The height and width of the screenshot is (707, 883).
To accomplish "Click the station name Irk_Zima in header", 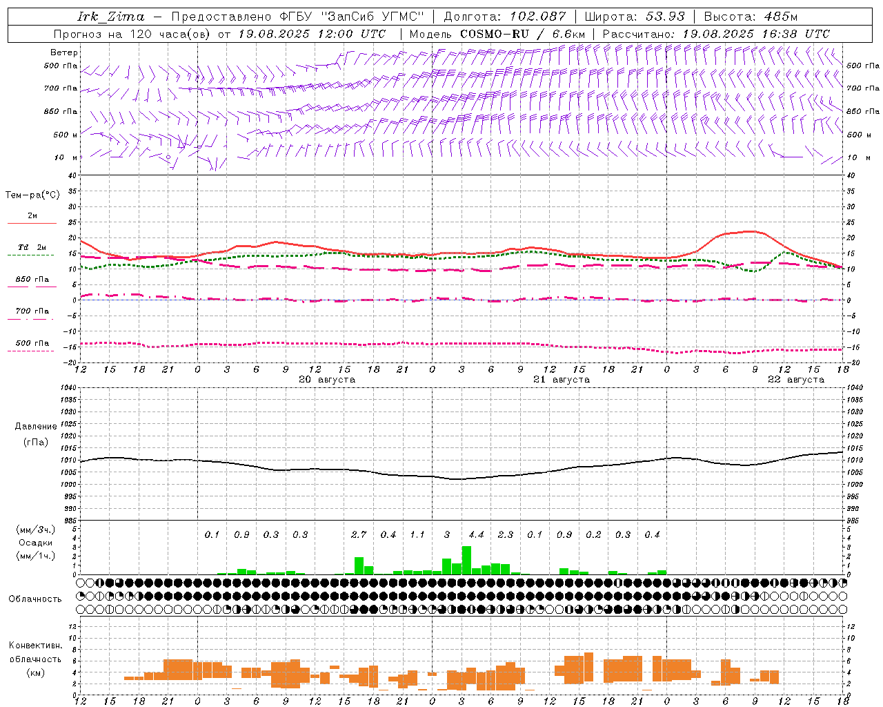I will coord(111,17).
